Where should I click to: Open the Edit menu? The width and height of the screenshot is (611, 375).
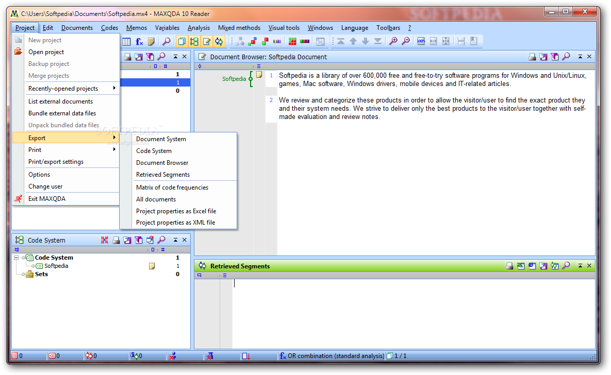[x=48, y=28]
